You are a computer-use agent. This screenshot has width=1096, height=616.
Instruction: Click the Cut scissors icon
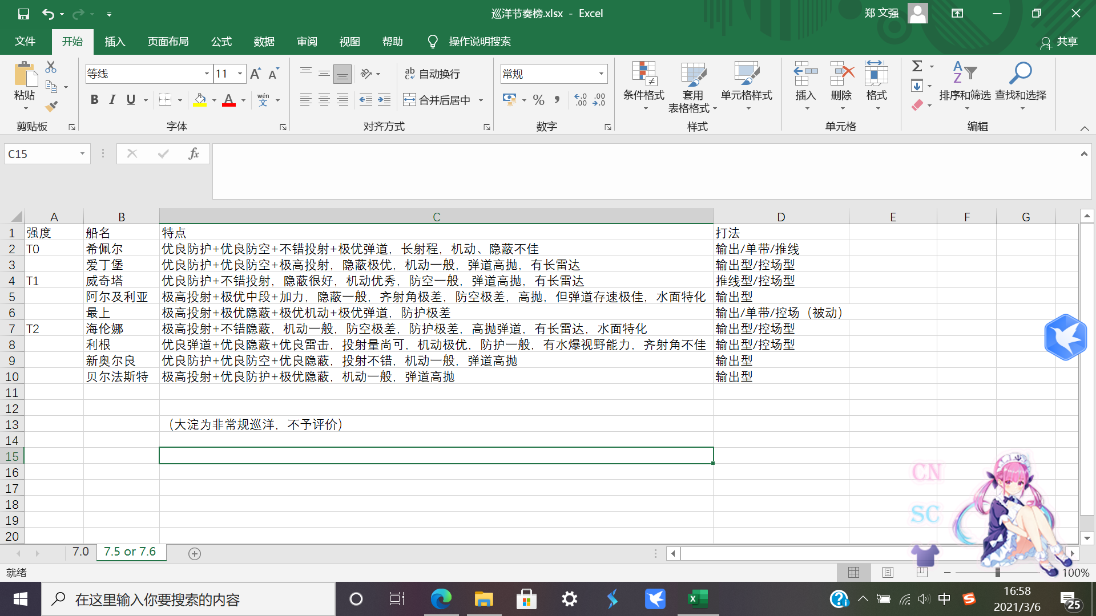tap(51, 67)
